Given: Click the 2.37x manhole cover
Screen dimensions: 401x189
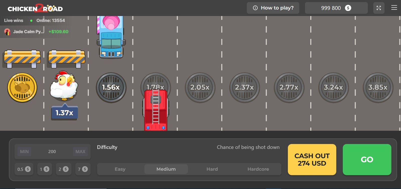Looking at the screenshot, I should tap(244, 87).
